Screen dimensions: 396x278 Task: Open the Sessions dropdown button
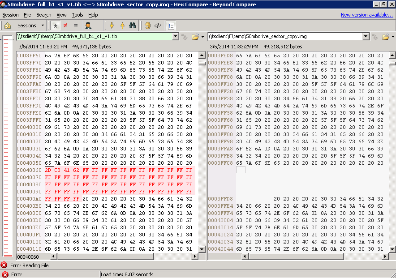[x=30, y=26]
